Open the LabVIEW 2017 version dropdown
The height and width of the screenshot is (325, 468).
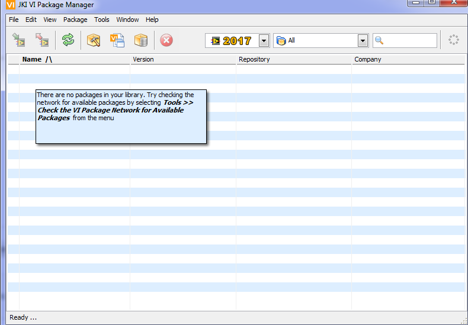click(264, 40)
